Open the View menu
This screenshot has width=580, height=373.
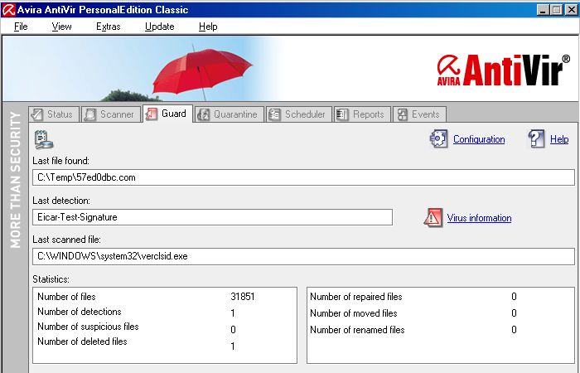(x=61, y=27)
